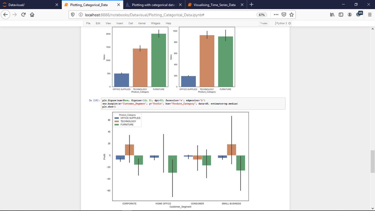The width and height of the screenshot is (375, 211).
Task: Show site information via the info icon
Action: [x=81, y=15]
